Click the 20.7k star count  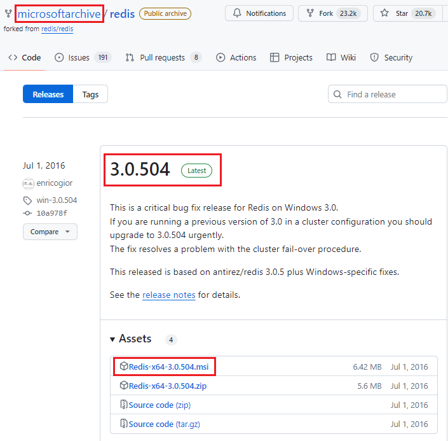pyautogui.click(x=423, y=13)
